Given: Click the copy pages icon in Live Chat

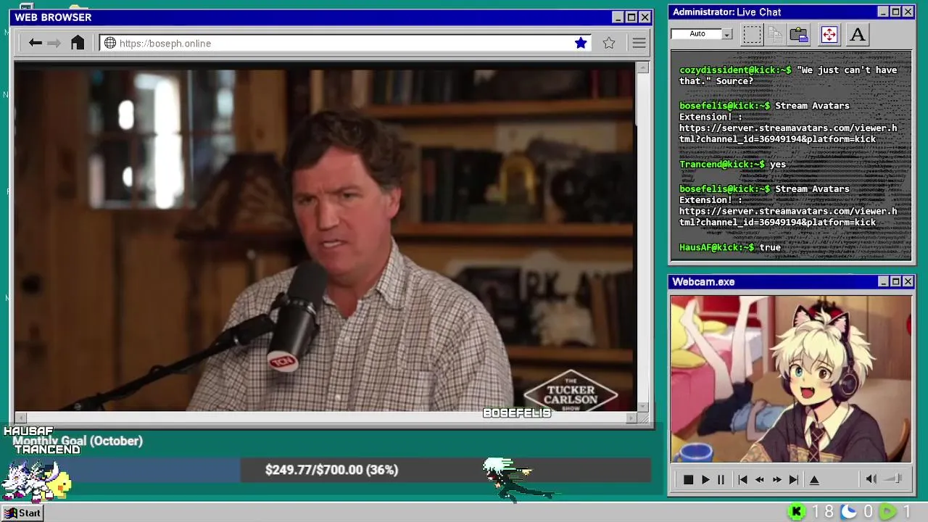Looking at the screenshot, I should [x=775, y=34].
